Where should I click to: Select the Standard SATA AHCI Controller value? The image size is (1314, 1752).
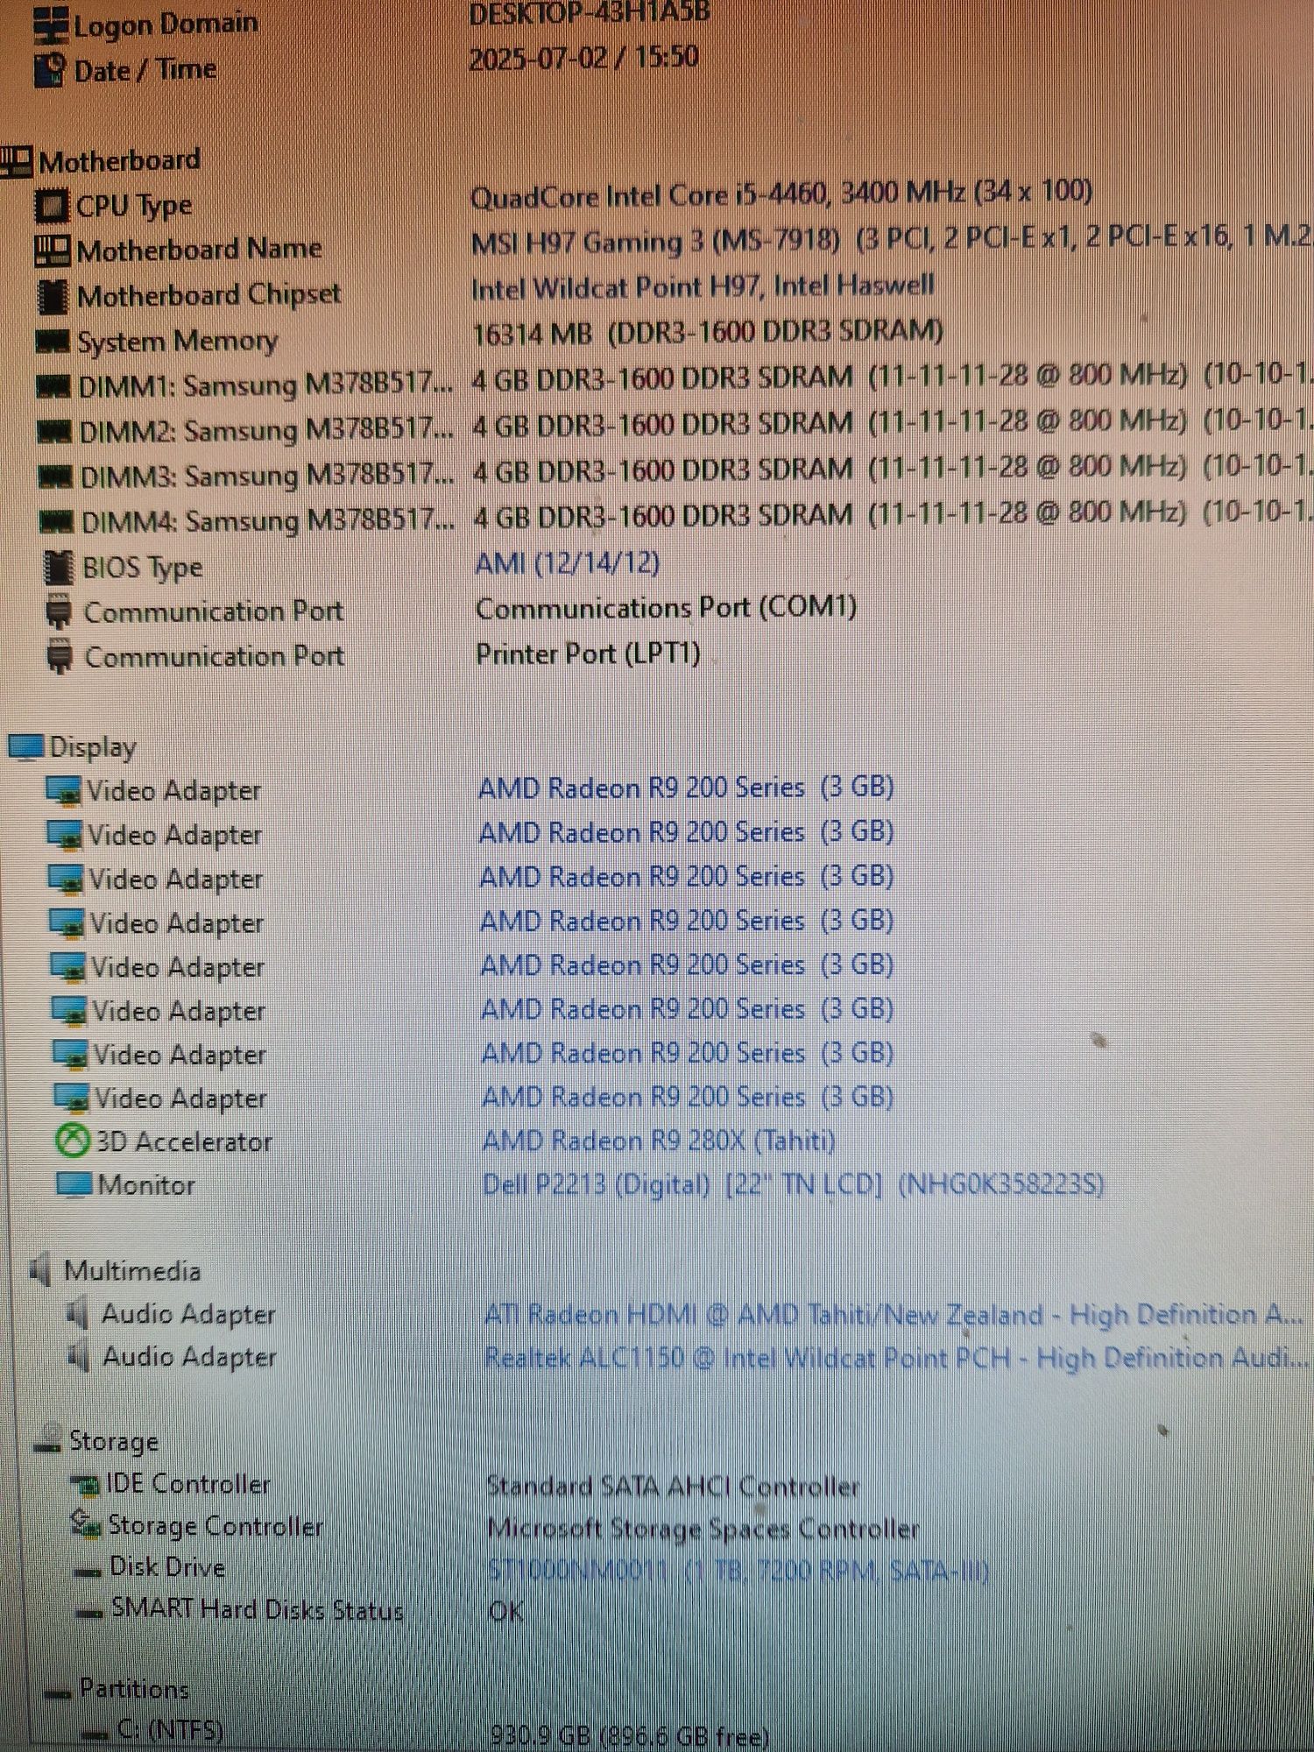(673, 1486)
